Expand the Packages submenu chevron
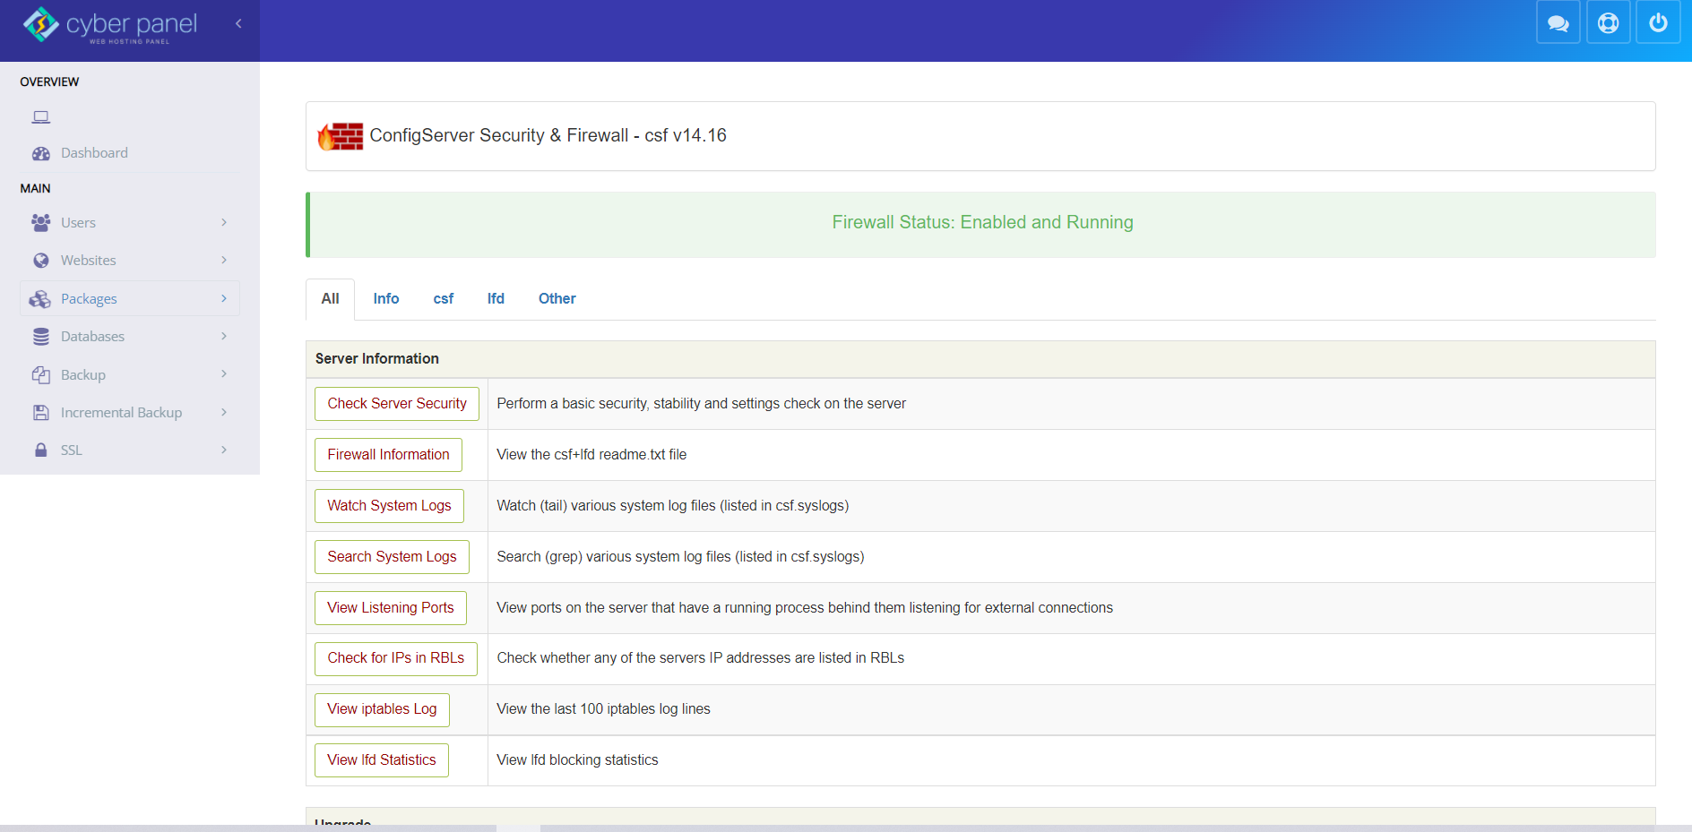Screen dimensions: 1692x832 pos(224,298)
